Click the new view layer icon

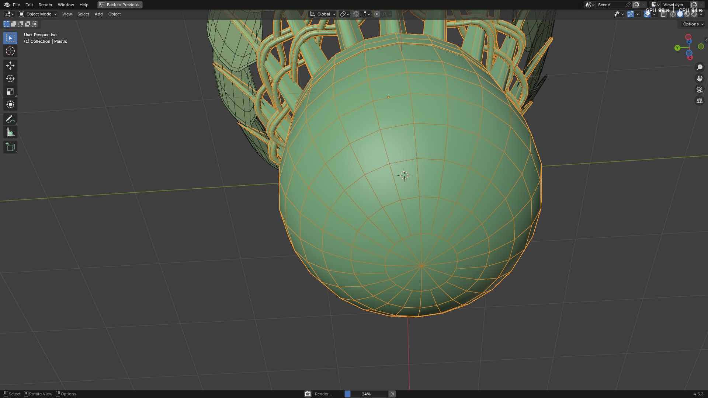point(694,5)
